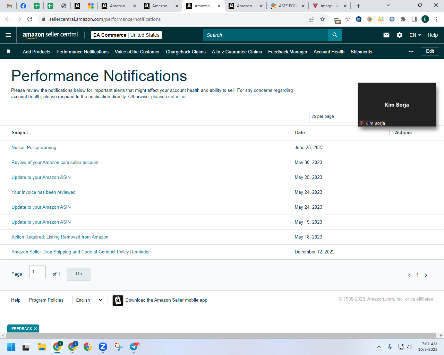This screenshot has width=444, height=355.
Task: Click the browser address bar URL
Action: (x=105, y=19)
